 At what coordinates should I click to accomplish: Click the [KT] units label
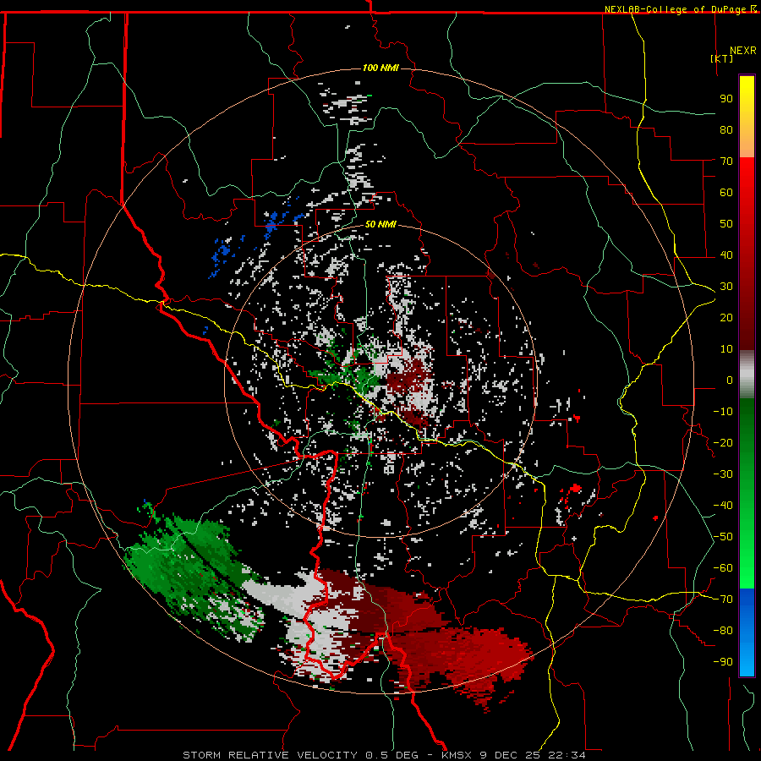click(x=722, y=58)
